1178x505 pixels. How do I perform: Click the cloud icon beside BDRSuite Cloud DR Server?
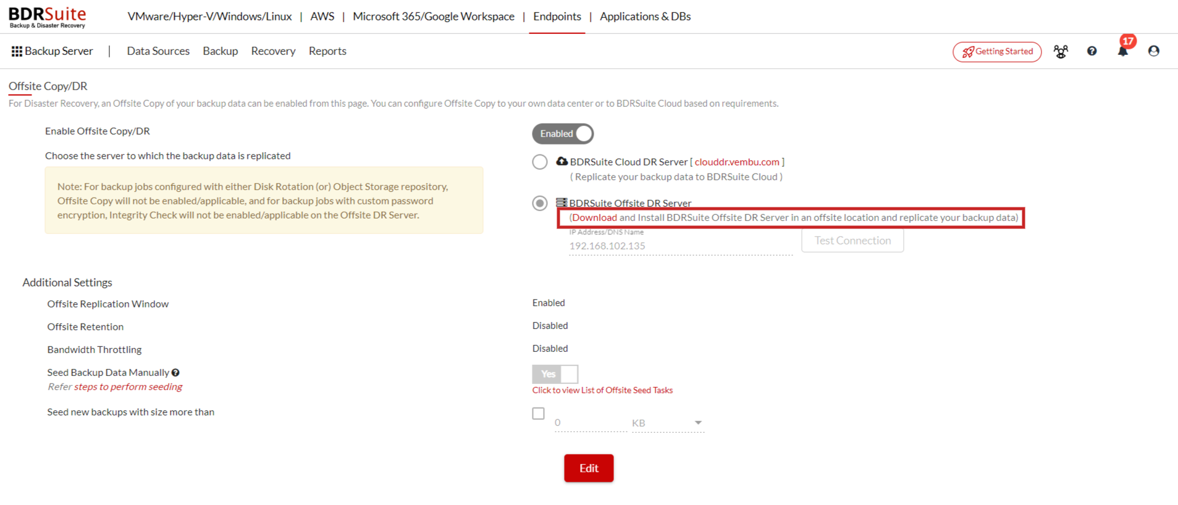pos(562,161)
